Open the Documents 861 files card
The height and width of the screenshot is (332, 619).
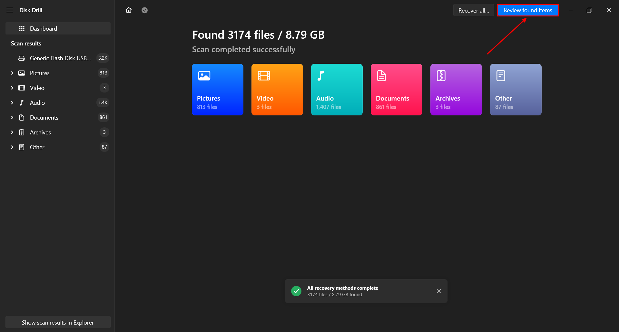tap(397, 89)
